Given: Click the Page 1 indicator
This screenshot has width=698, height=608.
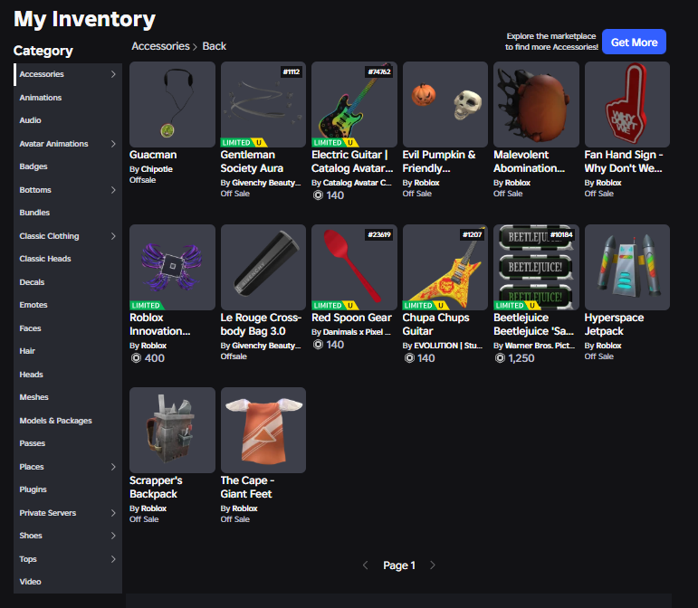Looking at the screenshot, I should click(399, 565).
